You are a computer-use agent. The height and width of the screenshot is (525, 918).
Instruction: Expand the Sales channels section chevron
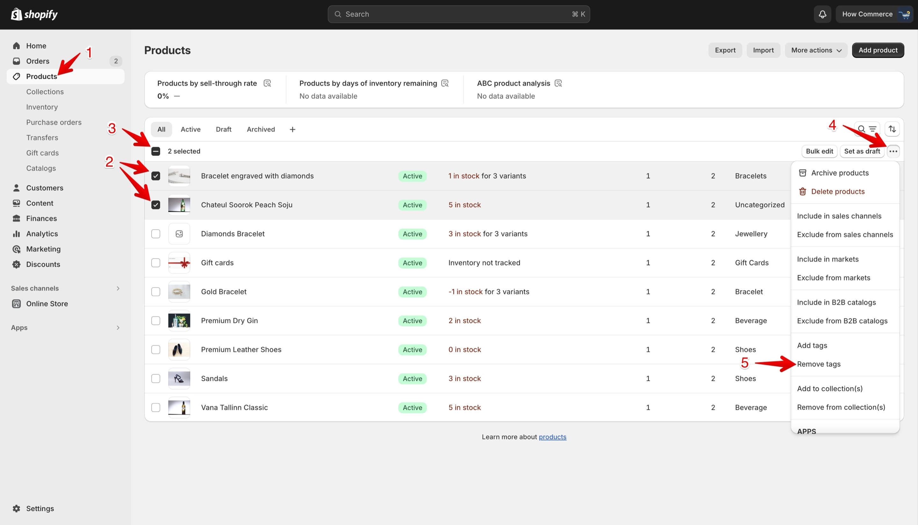point(118,288)
